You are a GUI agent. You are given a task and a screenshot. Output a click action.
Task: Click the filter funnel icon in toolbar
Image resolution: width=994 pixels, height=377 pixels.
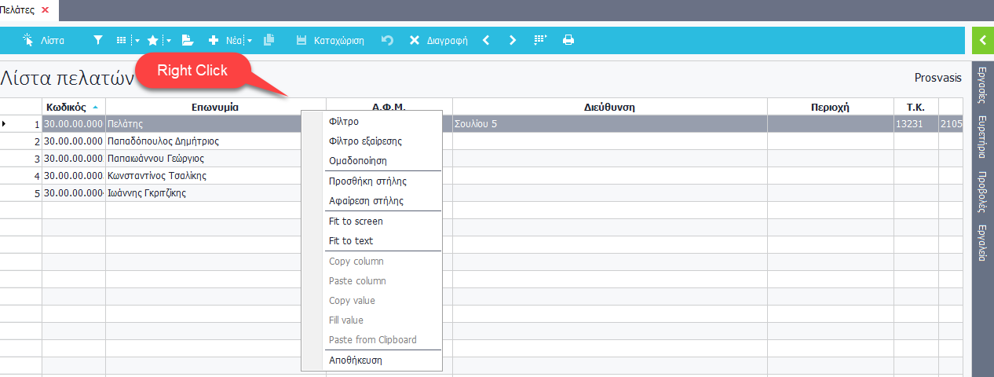(98, 40)
